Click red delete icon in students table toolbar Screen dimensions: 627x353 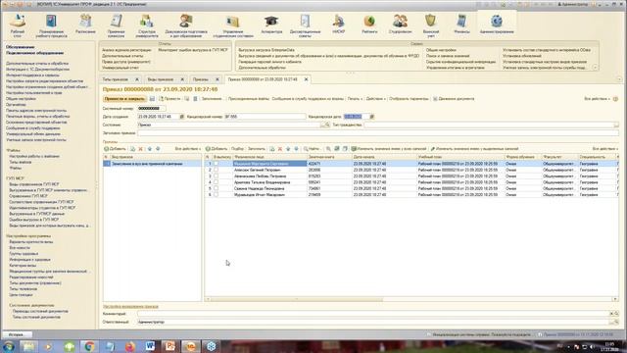(280, 149)
